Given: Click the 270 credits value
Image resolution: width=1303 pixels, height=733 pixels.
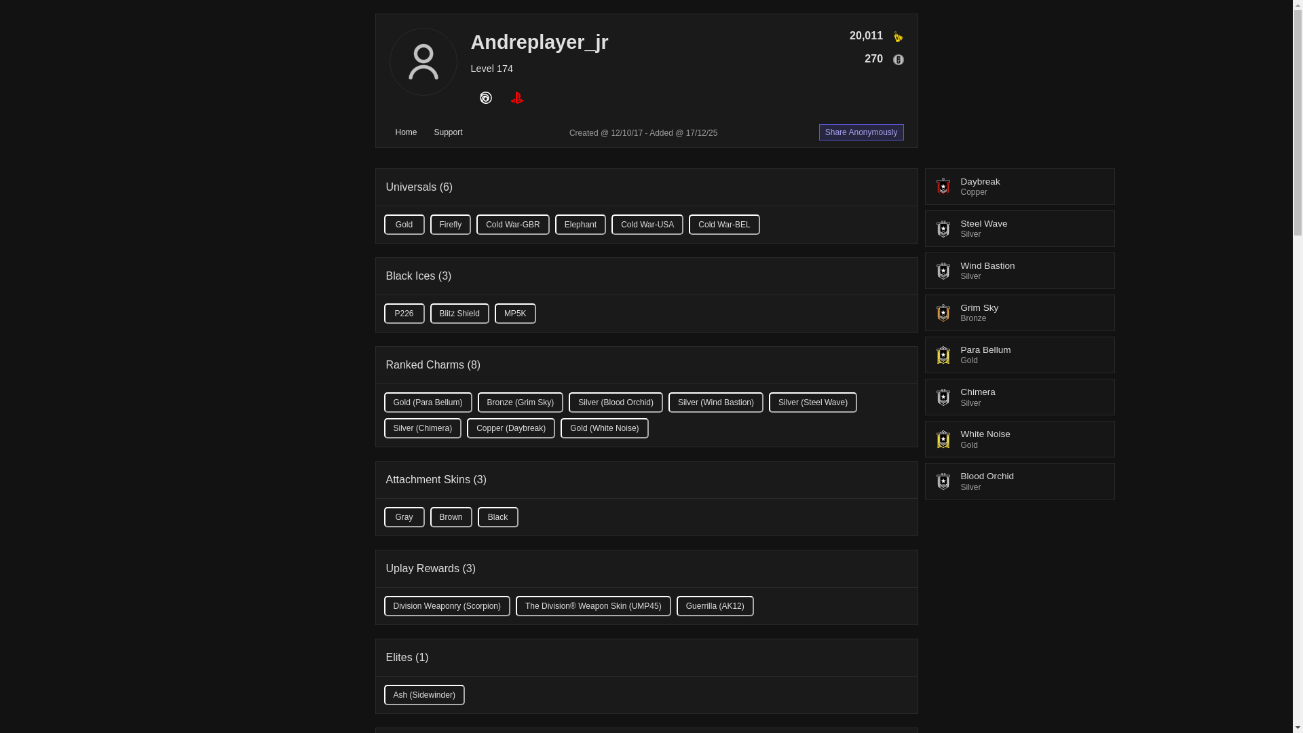Looking at the screenshot, I should 873,59.
